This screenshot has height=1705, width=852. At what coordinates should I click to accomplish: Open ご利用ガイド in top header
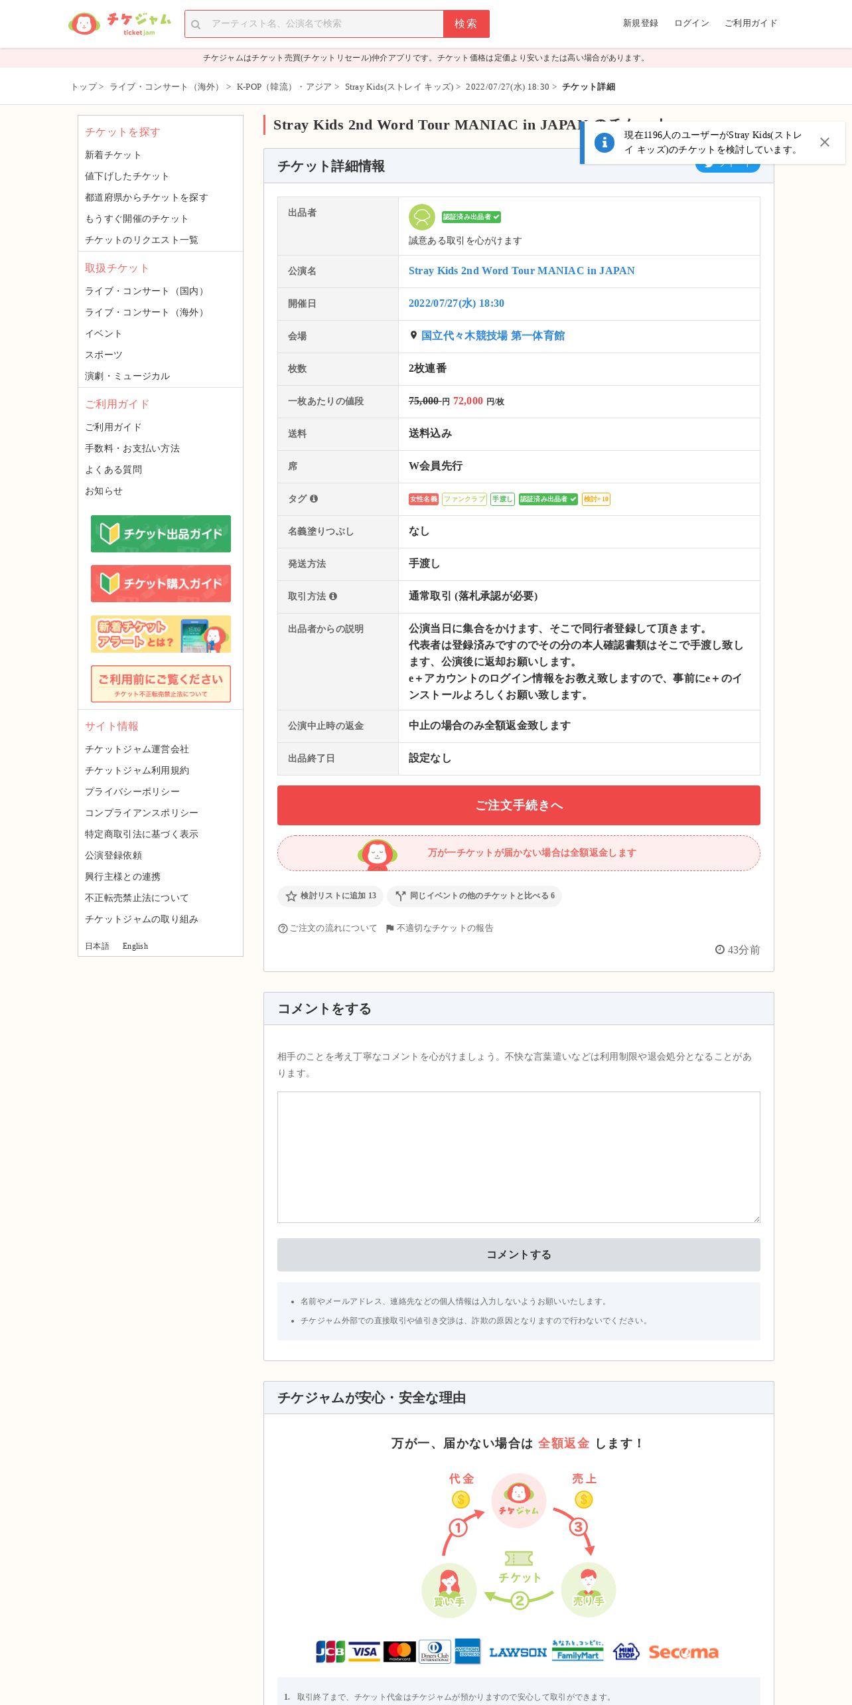point(750,23)
